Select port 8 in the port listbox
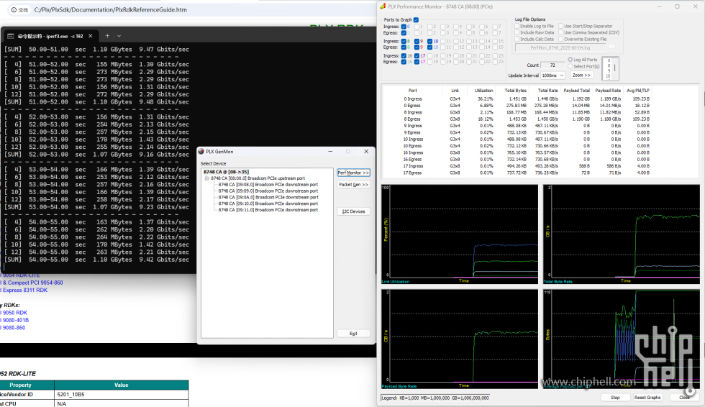 click(x=609, y=65)
